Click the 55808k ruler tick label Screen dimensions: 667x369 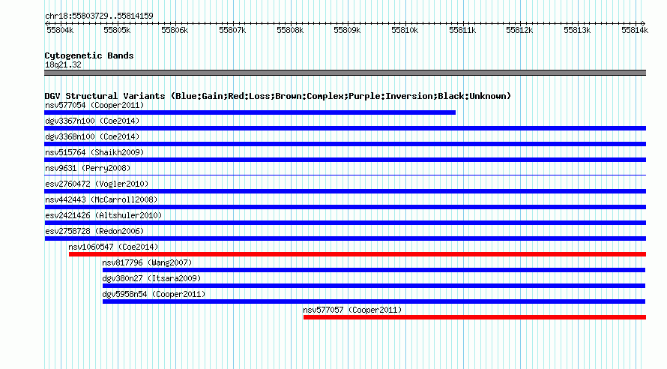pyautogui.click(x=290, y=30)
